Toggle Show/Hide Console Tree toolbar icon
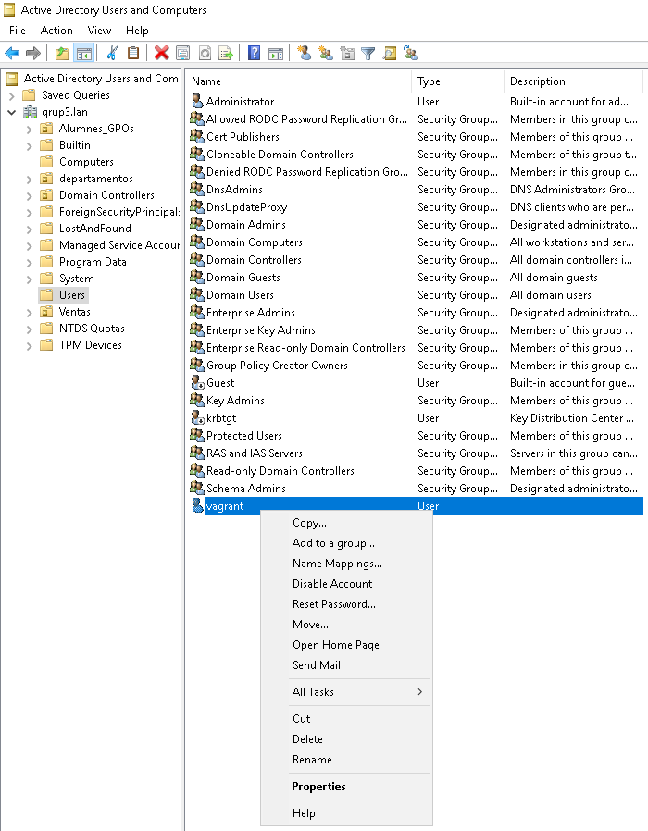This screenshot has height=831, width=648. click(83, 53)
